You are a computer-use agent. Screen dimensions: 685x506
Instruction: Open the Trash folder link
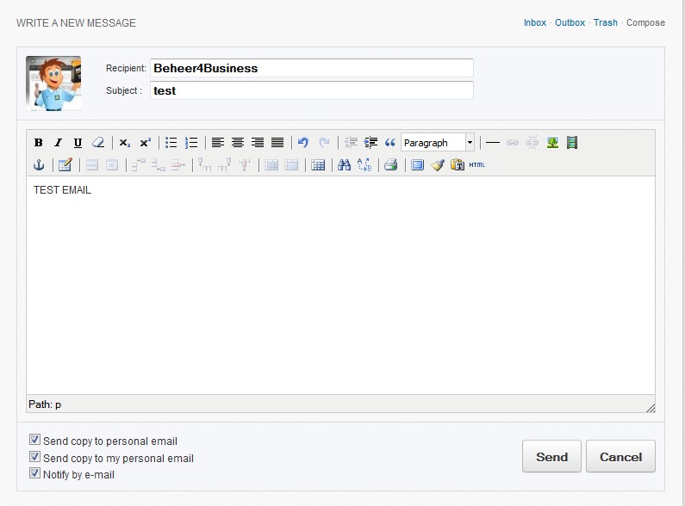pyautogui.click(x=605, y=22)
